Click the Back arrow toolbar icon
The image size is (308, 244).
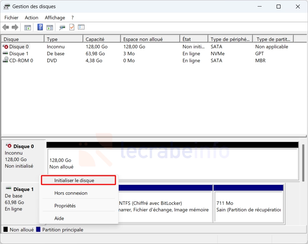click(6, 27)
